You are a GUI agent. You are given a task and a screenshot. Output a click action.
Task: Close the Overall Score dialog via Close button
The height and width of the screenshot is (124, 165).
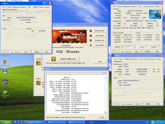click(100, 62)
